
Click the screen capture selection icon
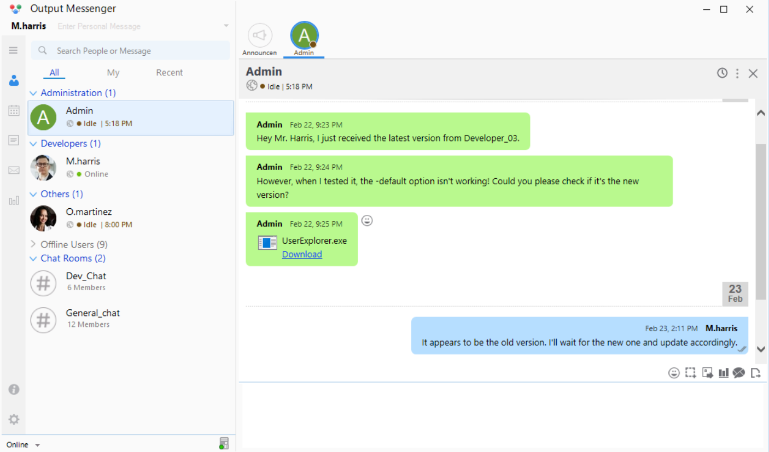[691, 373]
